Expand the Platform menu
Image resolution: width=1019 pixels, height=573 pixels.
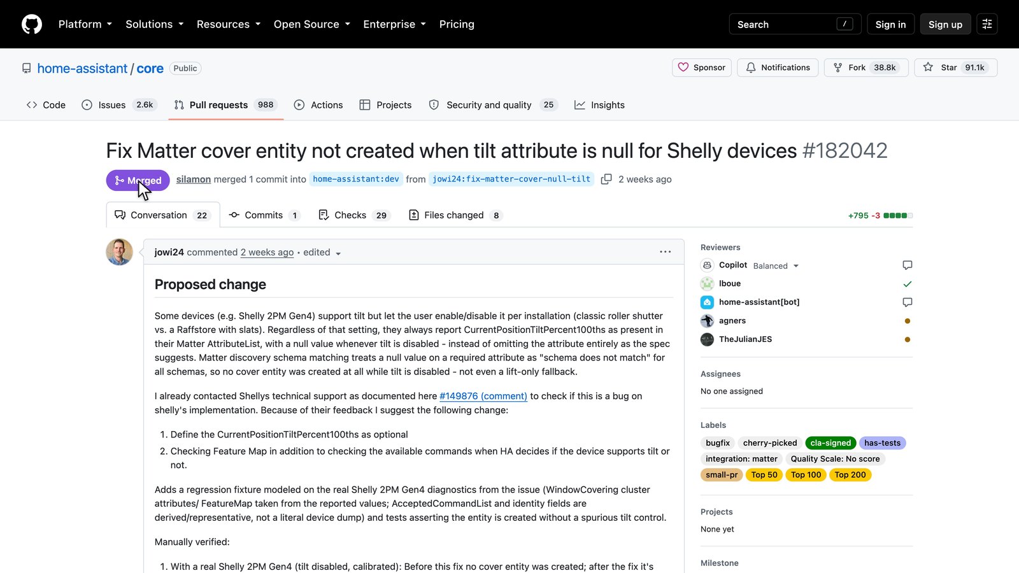pyautogui.click(x=85, y=24)
